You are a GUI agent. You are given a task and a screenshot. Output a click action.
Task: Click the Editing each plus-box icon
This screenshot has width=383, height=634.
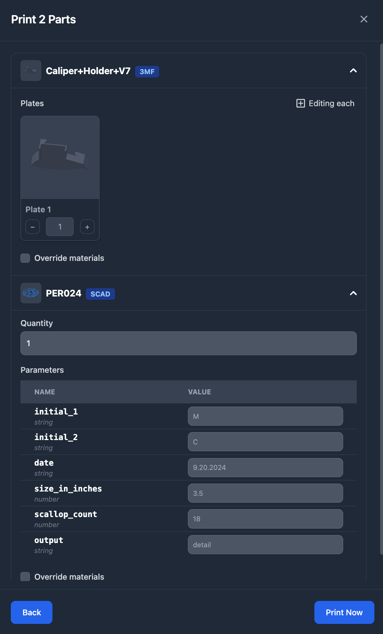pos(300,104)
